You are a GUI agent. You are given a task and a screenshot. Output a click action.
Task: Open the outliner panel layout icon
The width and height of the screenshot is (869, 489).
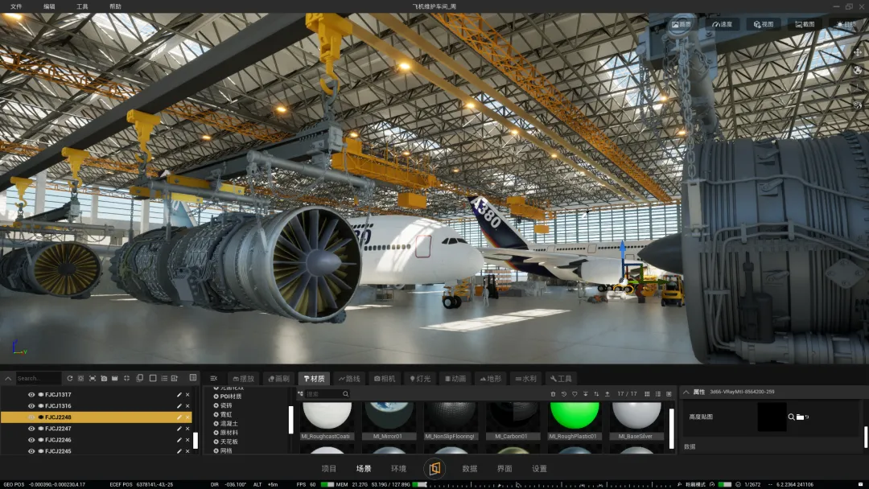[x=193, y=378]
